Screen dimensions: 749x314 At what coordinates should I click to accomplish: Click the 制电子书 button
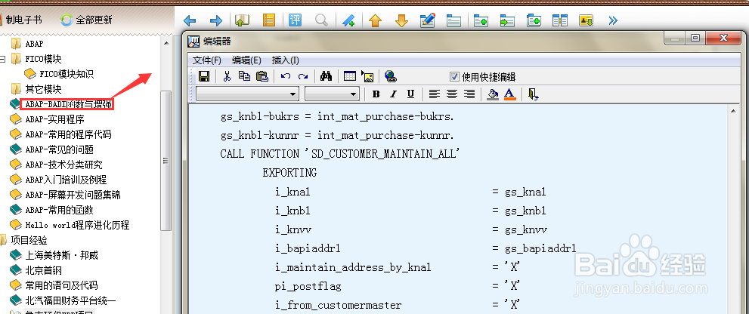pyautogui.click(x=20, y=20)
